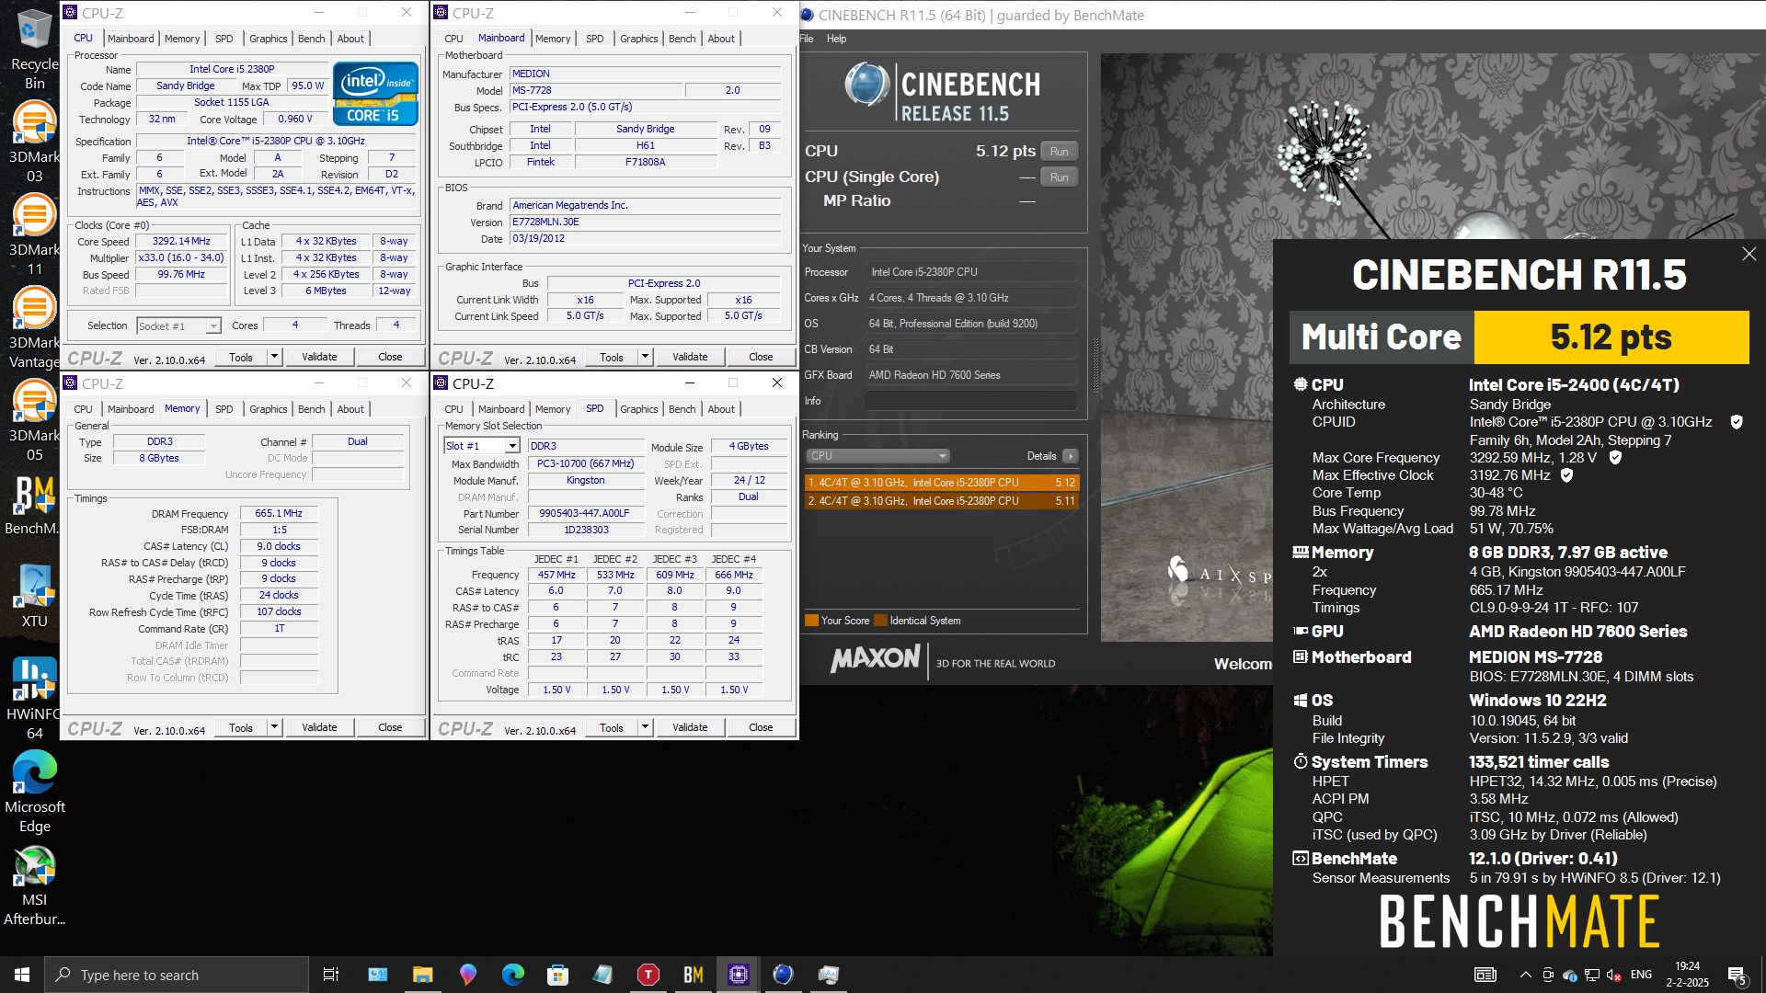
Task: Switch to Bench tab in top-left CPU-Z window
Action: coord(311,39)
